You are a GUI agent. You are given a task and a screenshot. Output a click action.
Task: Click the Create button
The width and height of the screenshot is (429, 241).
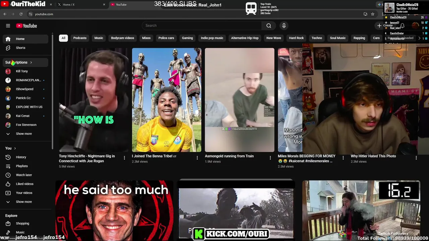(385, 26)
